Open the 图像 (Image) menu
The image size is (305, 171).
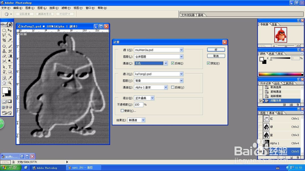point(30,8)
